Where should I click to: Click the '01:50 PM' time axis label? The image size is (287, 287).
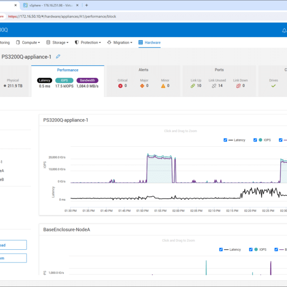(x=142, y=210)
